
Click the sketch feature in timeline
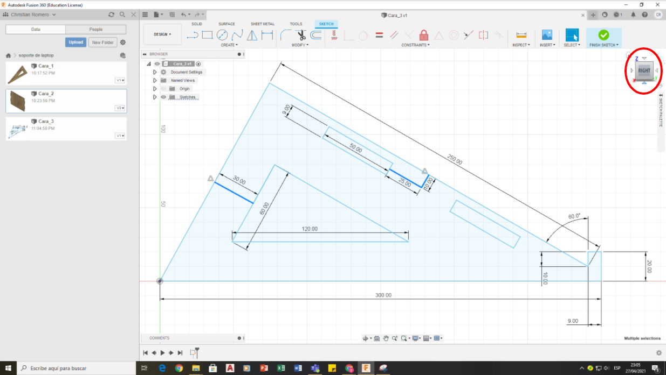pyautogui.click(x=194, y=353)
